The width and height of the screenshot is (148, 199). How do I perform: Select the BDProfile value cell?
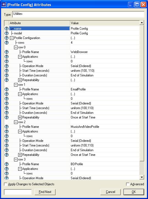pos(105,164)
